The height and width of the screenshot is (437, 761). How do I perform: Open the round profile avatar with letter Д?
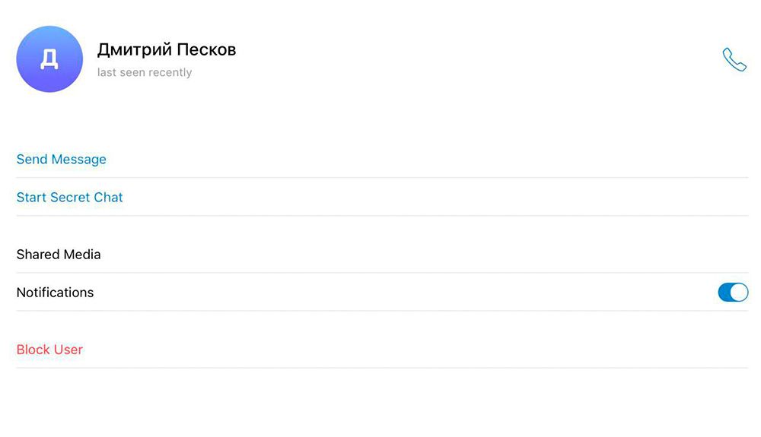pyautogui.click(x=49, y=59)
